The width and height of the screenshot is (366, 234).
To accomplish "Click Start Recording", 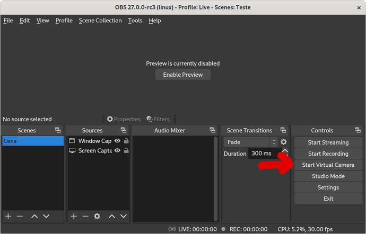I will pyautogui.click(x=328, y=154).
